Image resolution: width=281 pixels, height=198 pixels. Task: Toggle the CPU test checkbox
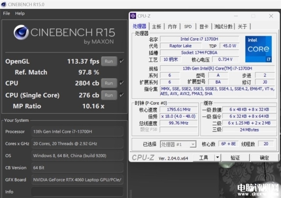[x=121, y=83]
